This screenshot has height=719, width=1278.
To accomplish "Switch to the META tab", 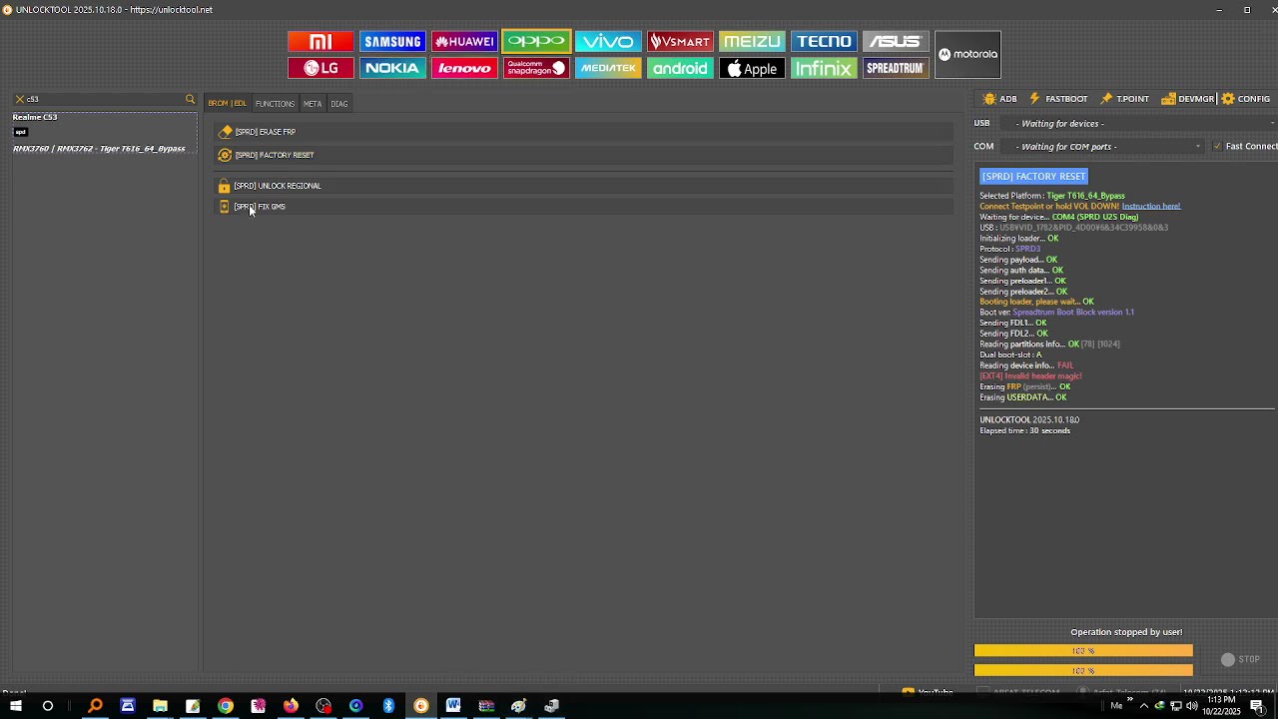I will [313, 104].
